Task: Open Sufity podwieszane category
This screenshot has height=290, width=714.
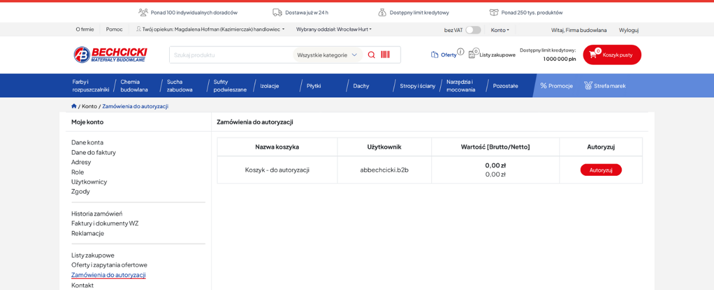Action: coord(230,86)
